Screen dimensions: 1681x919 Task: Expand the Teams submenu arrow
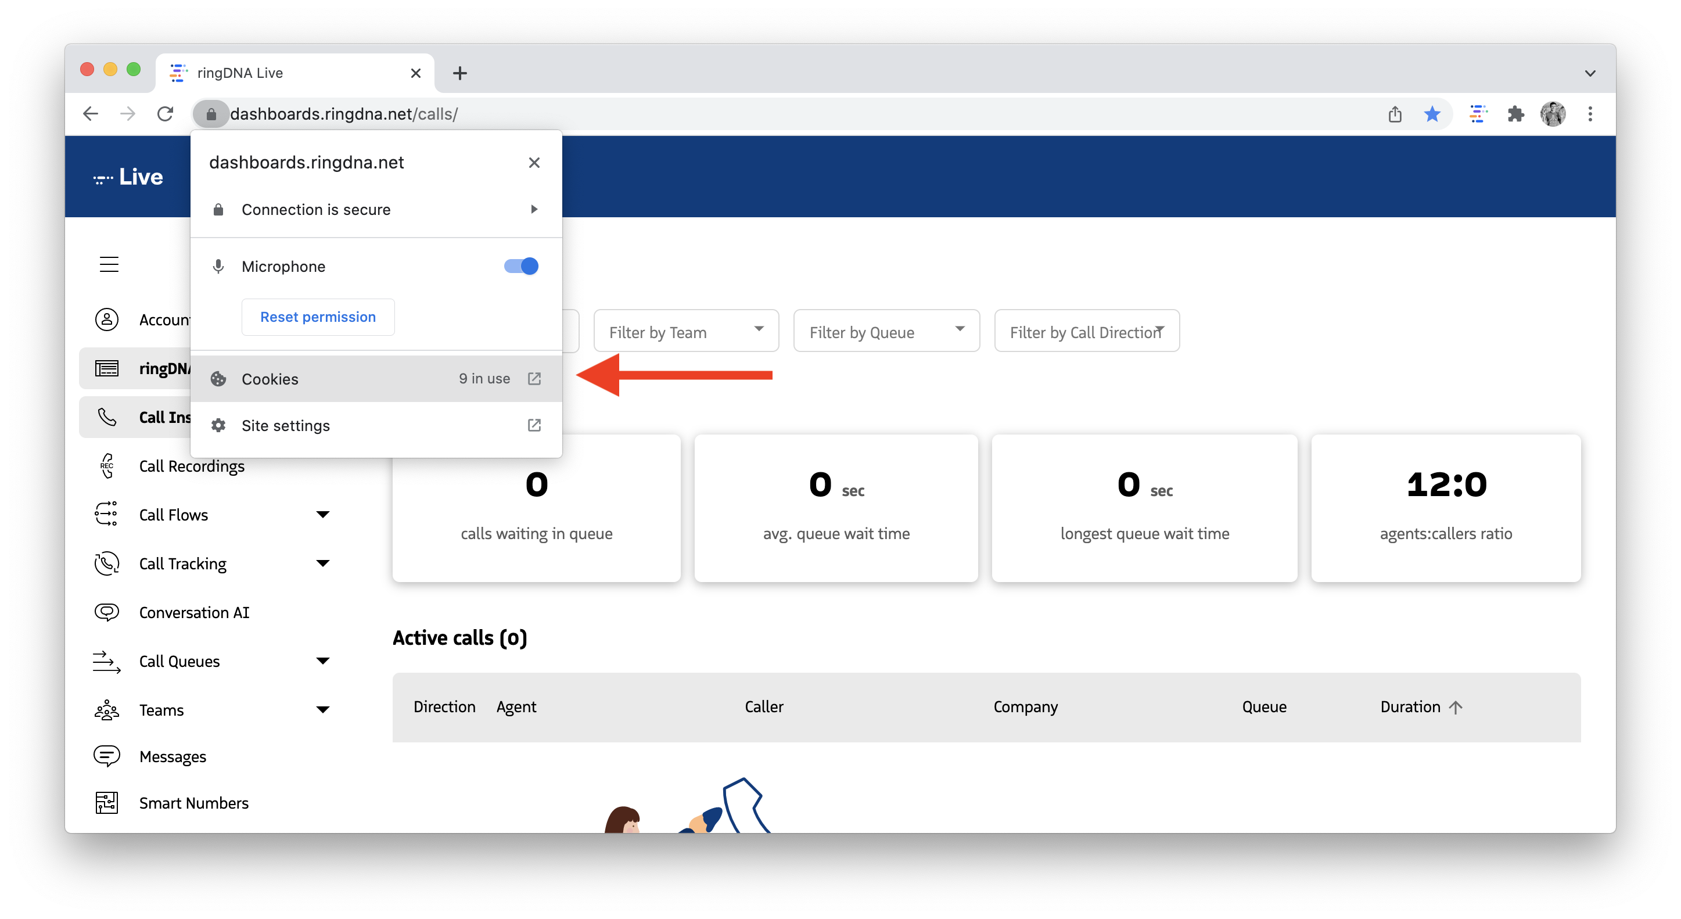coord(323,710)
